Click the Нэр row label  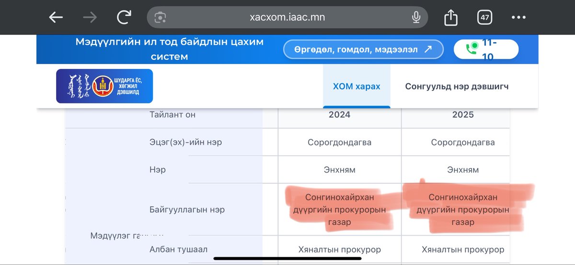[x=158, y=170]
